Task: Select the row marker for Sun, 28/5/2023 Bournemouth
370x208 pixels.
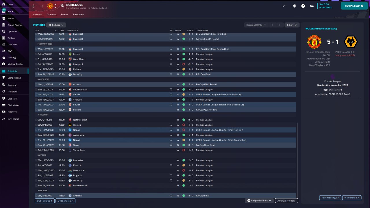Action: point(36,185)
